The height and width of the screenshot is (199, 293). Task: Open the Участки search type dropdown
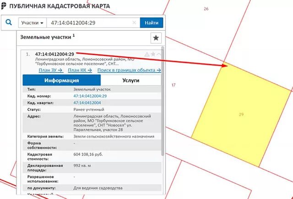33,23
